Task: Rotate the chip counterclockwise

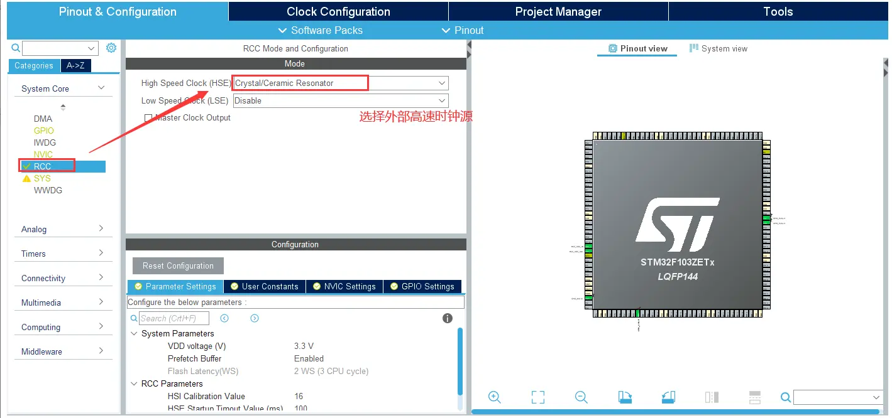Action: tap(668, 397)
